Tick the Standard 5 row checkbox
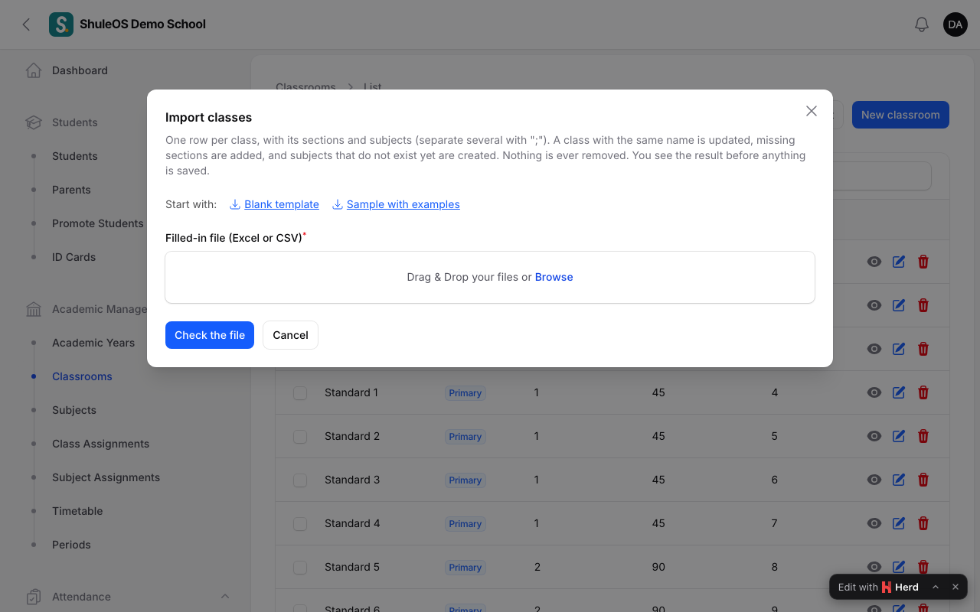Image resolution: width=980 pixels, height=612 pixels. point(300,567)
